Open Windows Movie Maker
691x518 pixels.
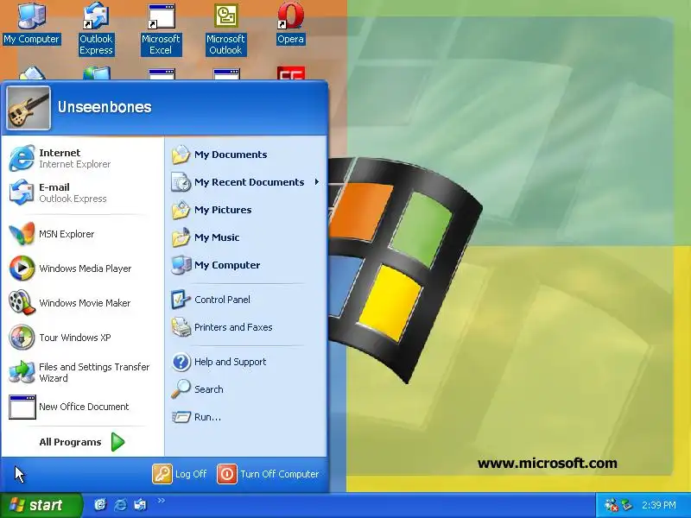click(82, 303)
